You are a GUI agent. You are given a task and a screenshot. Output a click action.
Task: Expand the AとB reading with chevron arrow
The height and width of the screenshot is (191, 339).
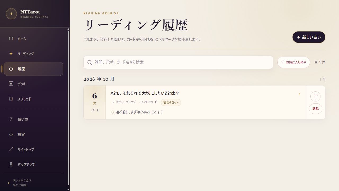click(x=300, y=94)
